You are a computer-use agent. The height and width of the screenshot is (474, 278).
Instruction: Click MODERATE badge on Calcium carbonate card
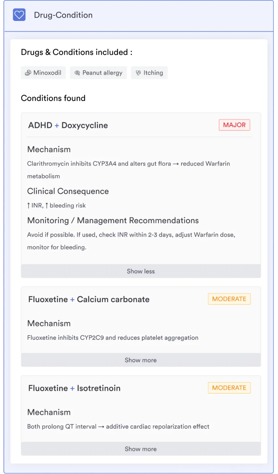229,299
